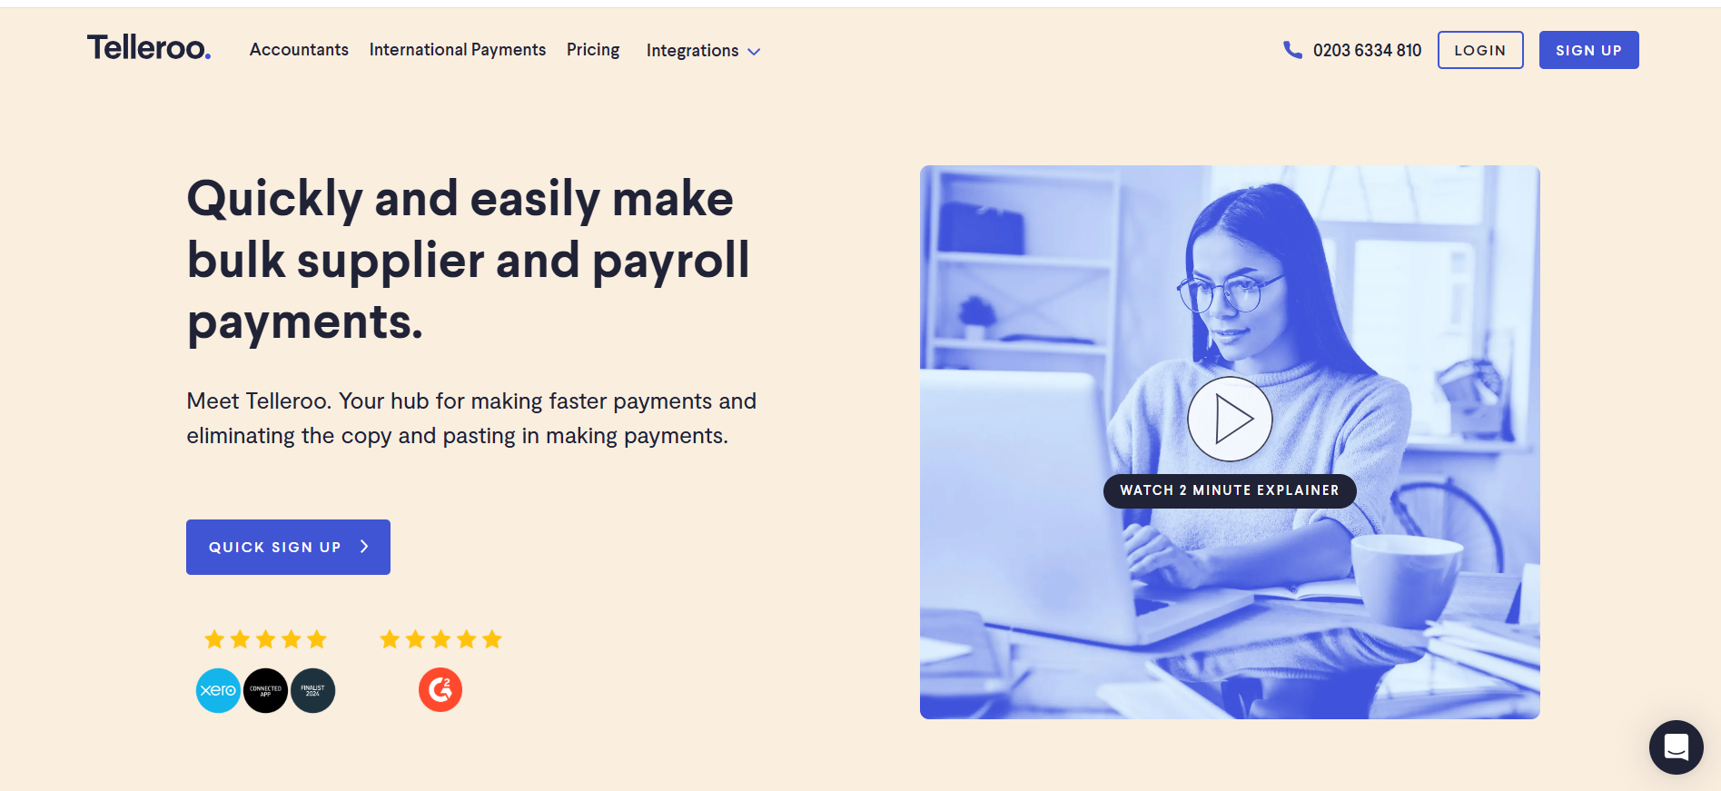Click the phone icon beside the number
Screen dimensions: 1721x791
pos(1292,50)
